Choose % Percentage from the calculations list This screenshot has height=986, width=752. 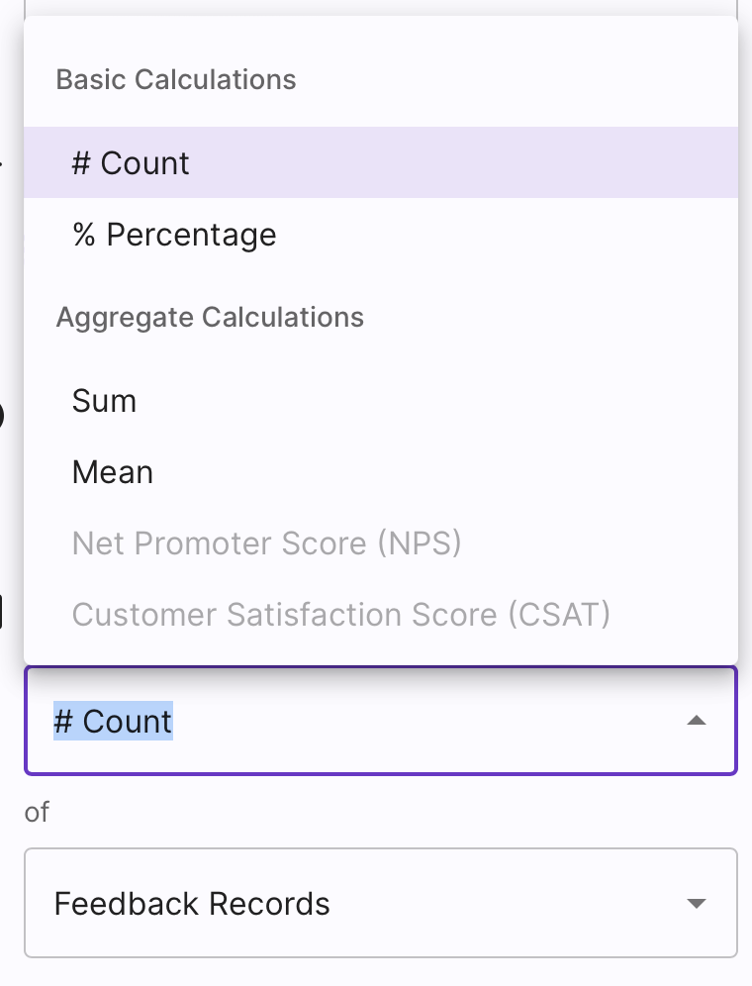coord(380,235)
